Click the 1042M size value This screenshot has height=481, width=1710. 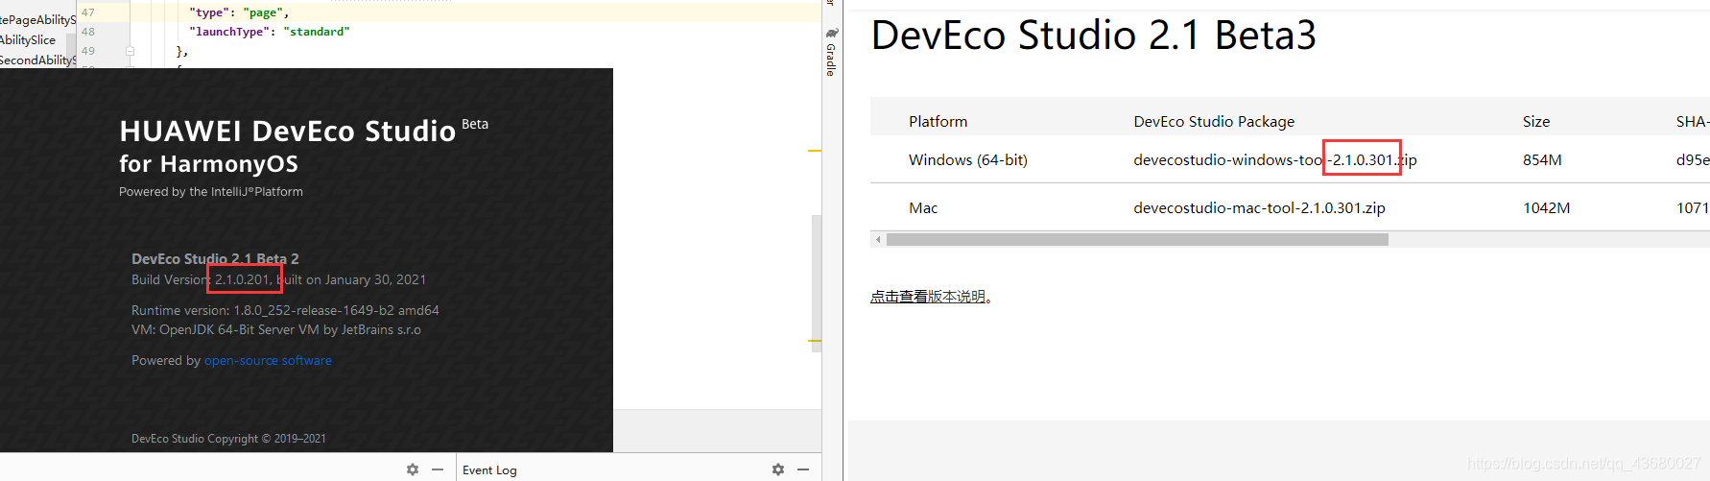1547,208
